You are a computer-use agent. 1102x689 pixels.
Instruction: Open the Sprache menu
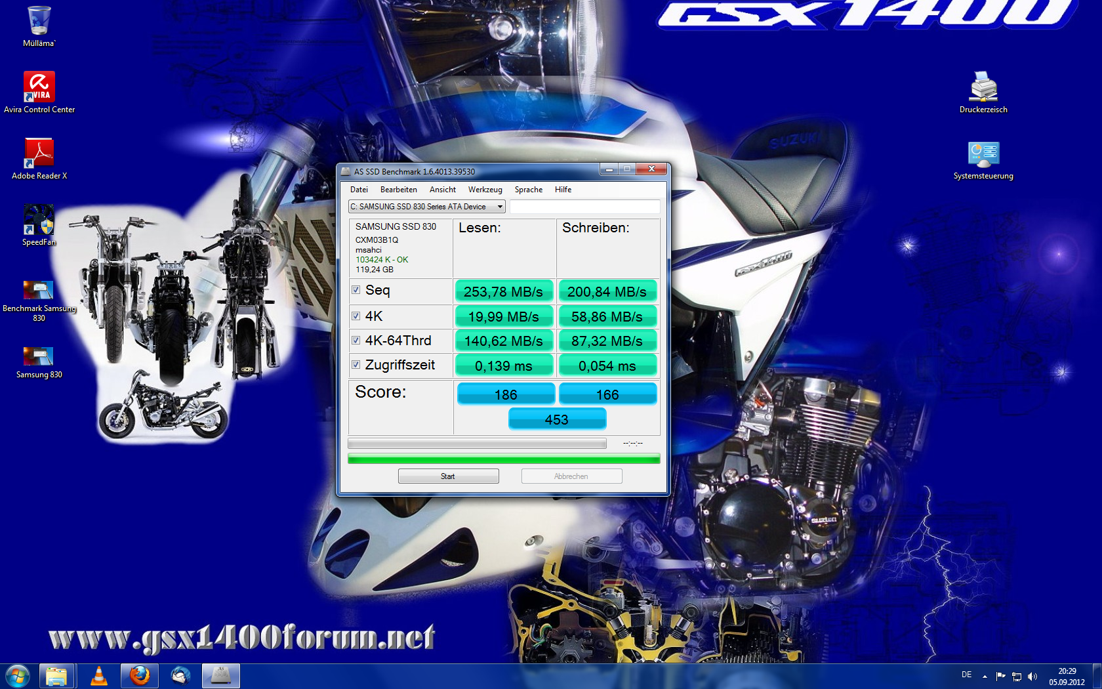pyautogui.click(x=529, y=190)
